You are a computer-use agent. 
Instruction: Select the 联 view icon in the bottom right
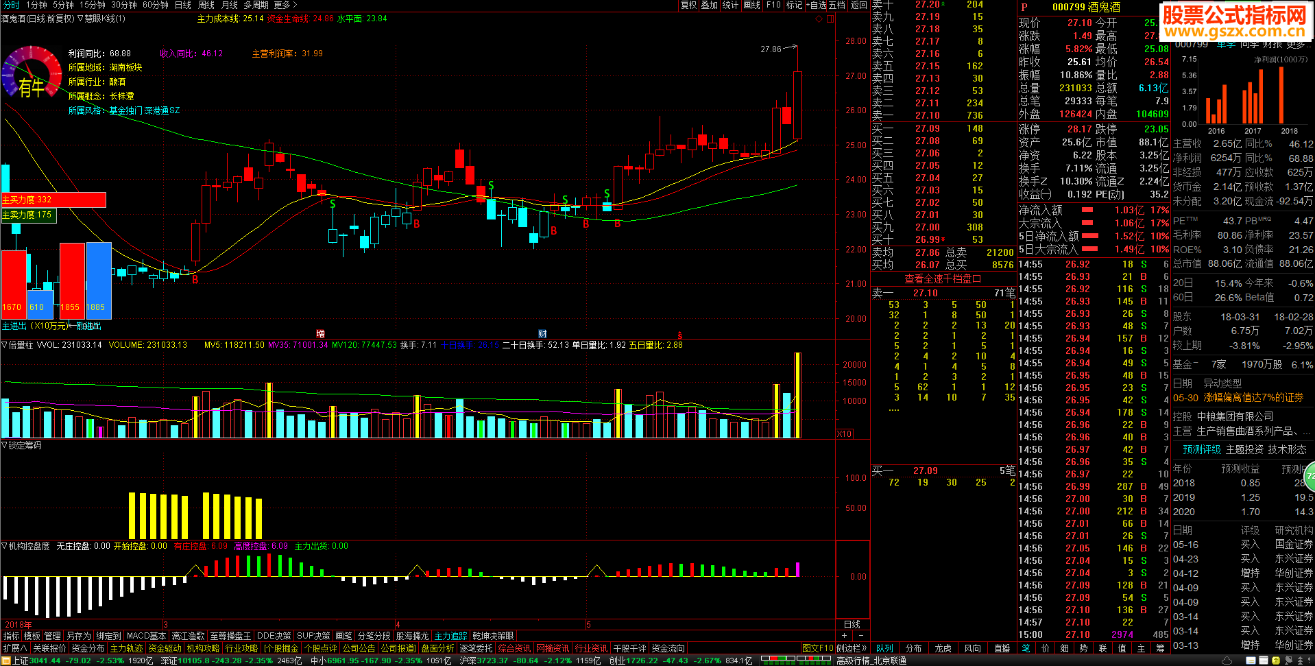tap(1102, 648)
